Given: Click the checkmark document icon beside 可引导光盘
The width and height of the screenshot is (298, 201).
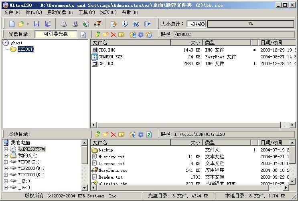Looking at the screenshot, I should [x=83, y=35].
